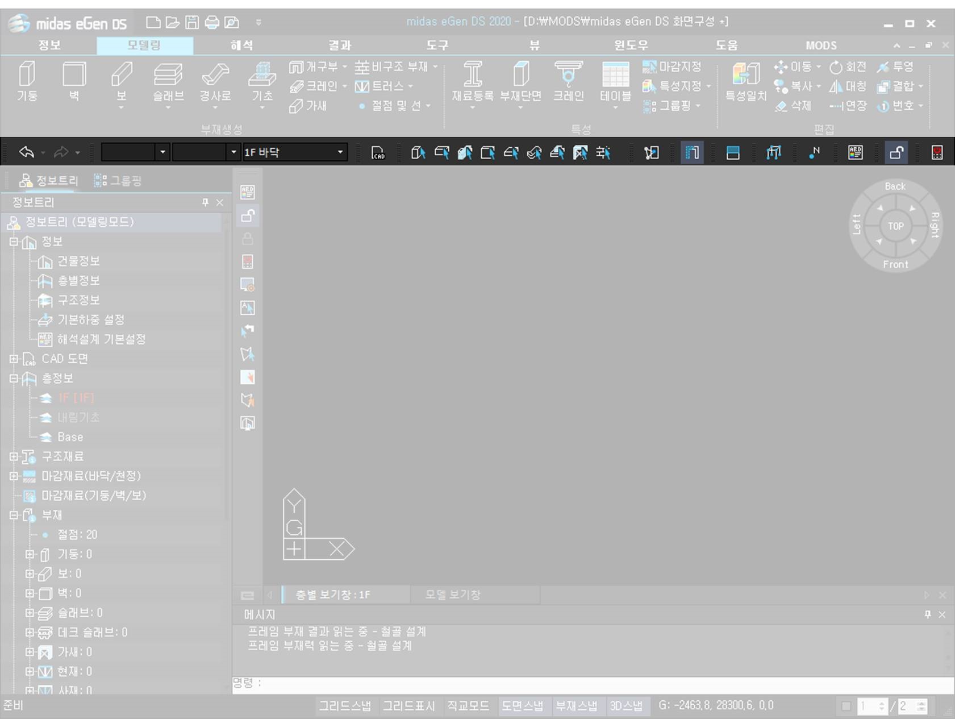Select the 기둥 (column) tool
Viewport: 955px width, 719px height.
[27, 81]
